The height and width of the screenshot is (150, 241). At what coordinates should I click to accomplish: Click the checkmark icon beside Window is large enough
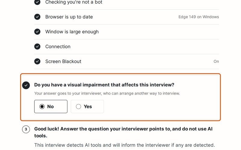[x=37, y=32]
